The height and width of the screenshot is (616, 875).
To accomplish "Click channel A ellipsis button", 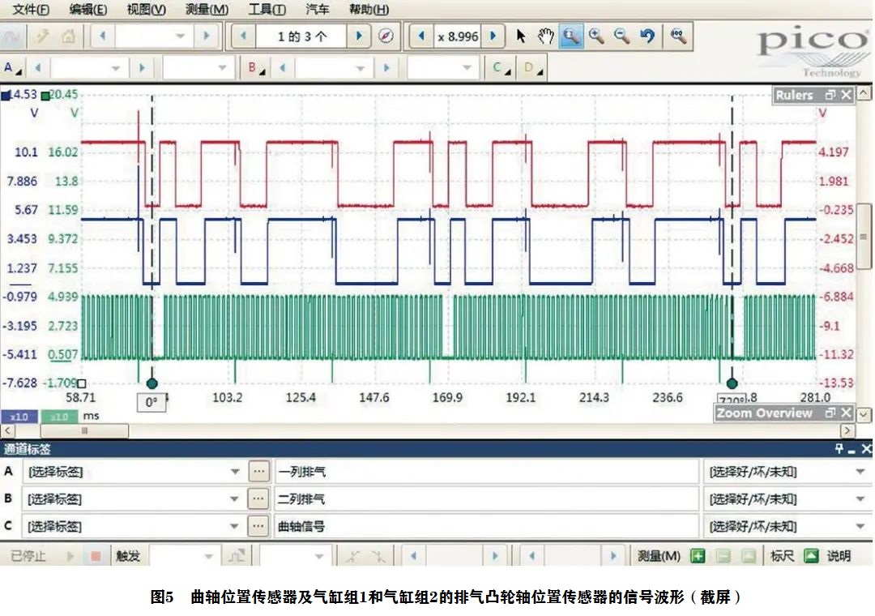I will click(258, 472).
